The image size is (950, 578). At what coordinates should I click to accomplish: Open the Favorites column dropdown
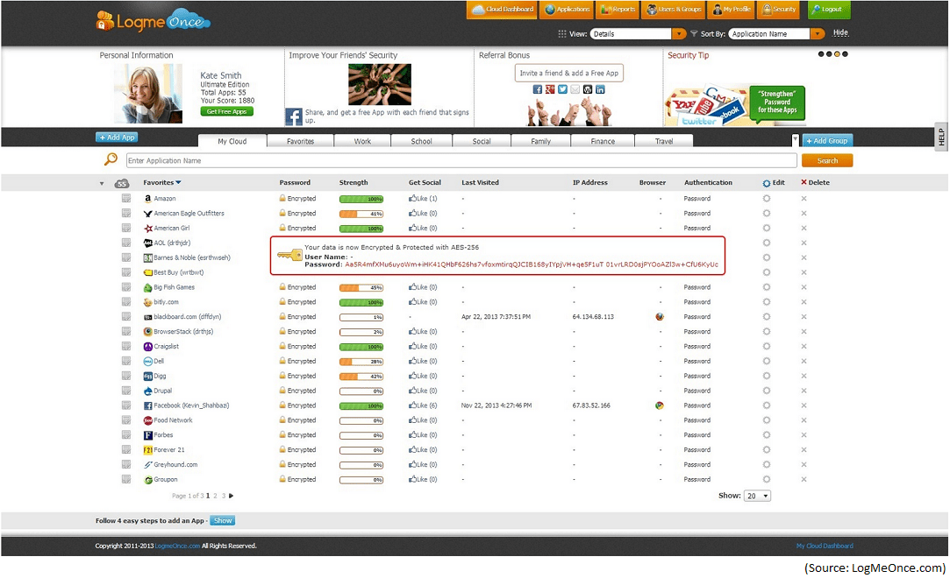(161, 182)
